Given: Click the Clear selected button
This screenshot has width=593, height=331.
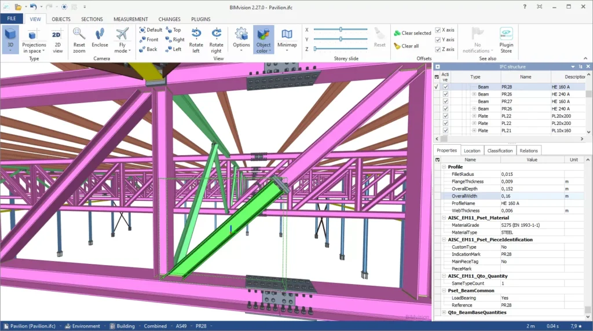Looking at the screenshot, I should [x=412, y=33].
